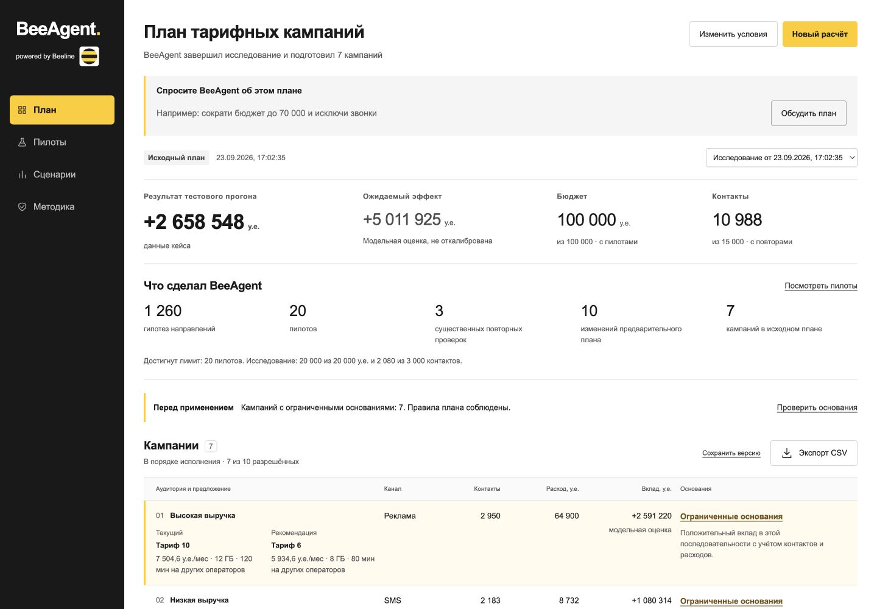
Task: Start a Новый расчёт
Action: coord(820,34)
